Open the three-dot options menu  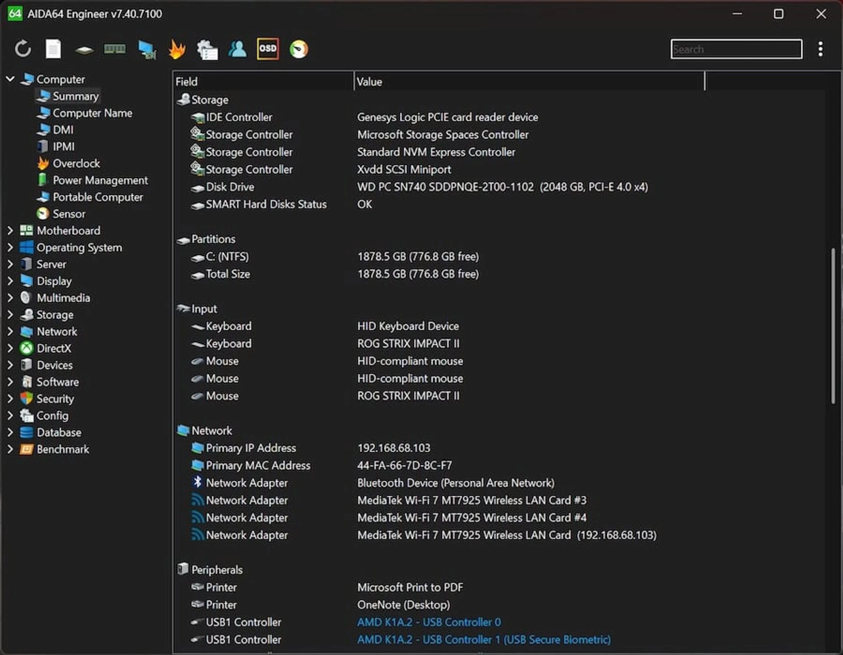coord(820,49)
